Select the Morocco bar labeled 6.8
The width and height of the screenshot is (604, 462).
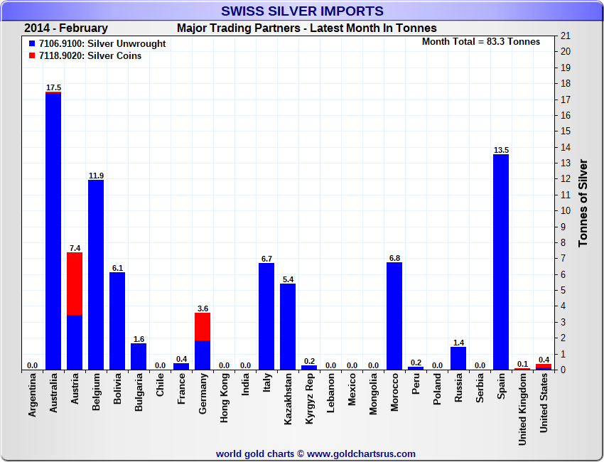(394, 316)
